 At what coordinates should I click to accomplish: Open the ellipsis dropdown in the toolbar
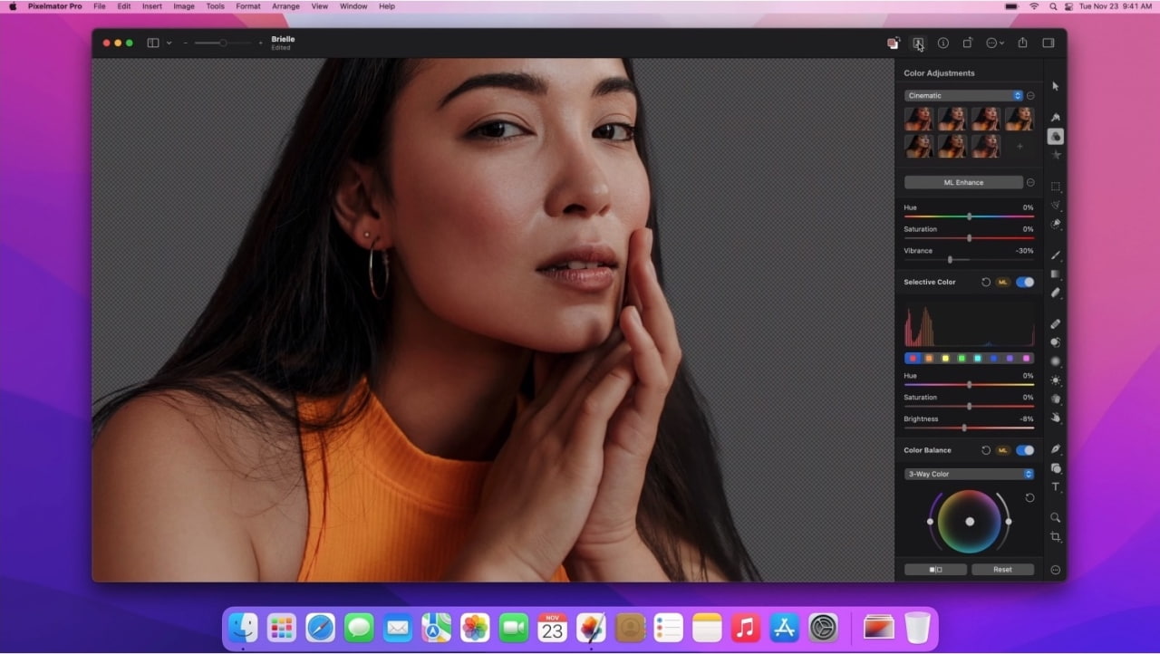point(994,43)
